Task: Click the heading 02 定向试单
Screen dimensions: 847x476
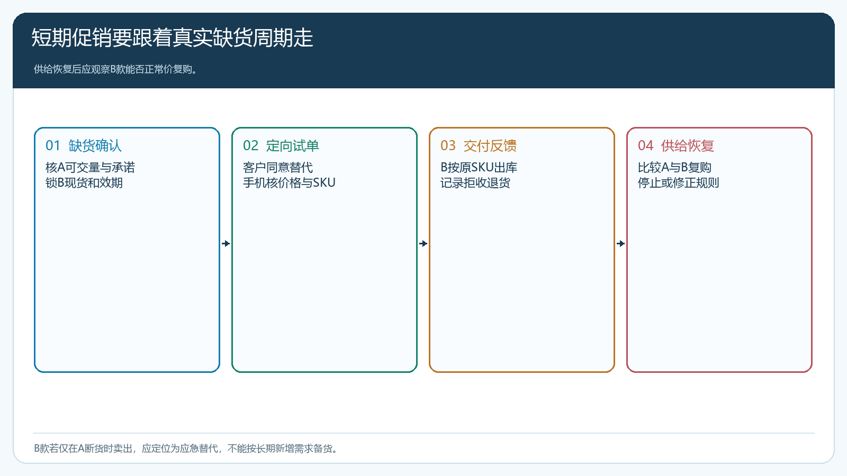Action: (281, 145)
